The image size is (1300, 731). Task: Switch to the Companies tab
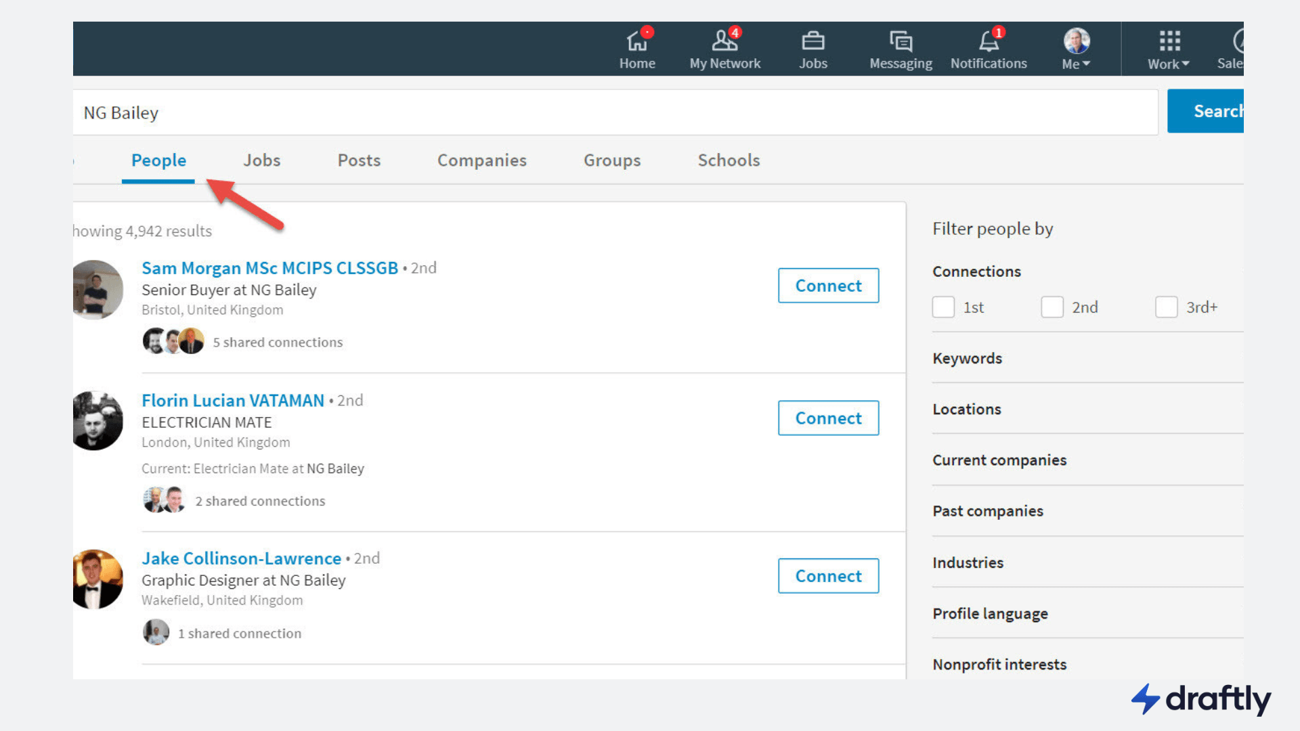point(481,160)
